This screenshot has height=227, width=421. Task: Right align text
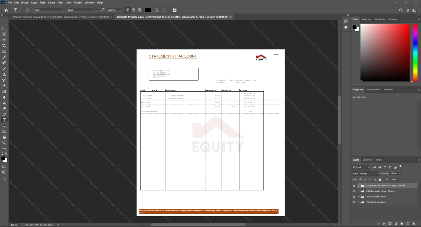[x=139, y=10]
